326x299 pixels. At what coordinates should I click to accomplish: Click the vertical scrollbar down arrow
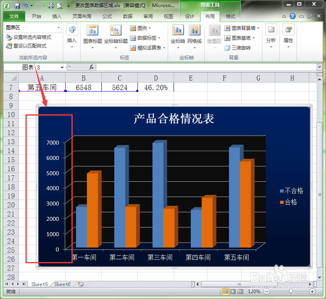pyautogui.click(x=320, y=278)
